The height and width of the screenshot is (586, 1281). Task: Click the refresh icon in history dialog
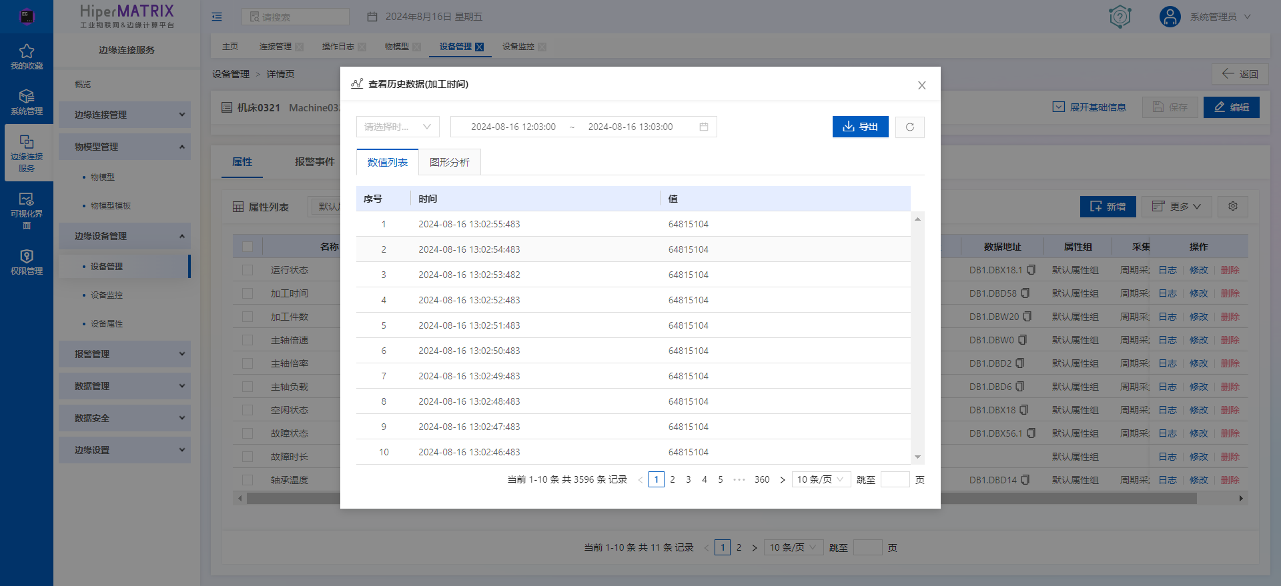pyautogui.click(x=909, y=127)
